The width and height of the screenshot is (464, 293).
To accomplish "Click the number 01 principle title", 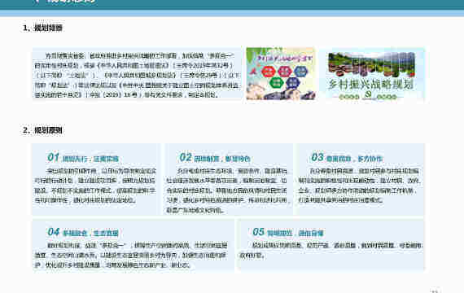I will point(83,158).
